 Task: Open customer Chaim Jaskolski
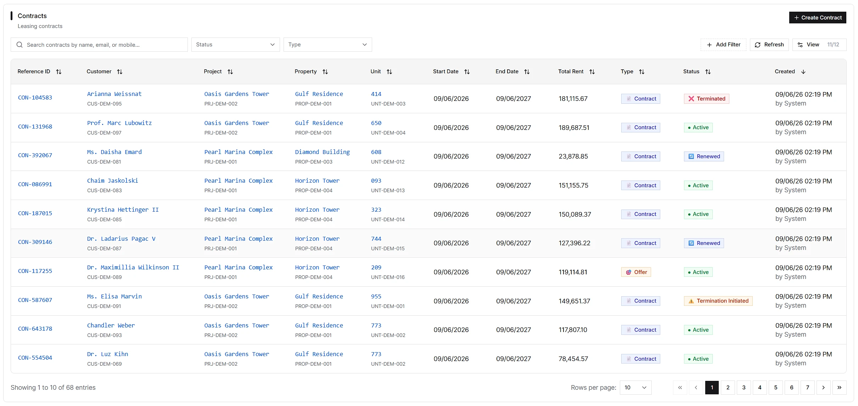(113, 181)
